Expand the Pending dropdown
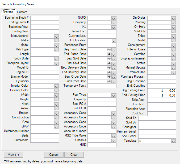Image resolution: width=180 pixels, height=164 pixels. [x=173, y=23]
